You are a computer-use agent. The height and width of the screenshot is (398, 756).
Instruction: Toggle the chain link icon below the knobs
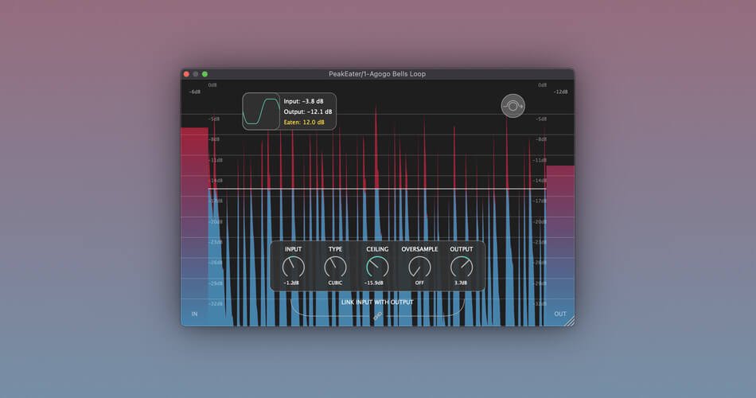(377, 317)
